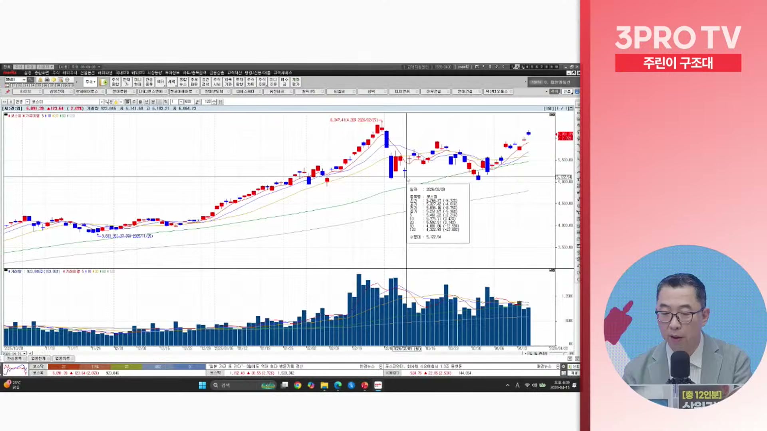Click the stock search magnifier next to 코스피 field
Viewport: 767px width, 431px height.
pos(106,102)
